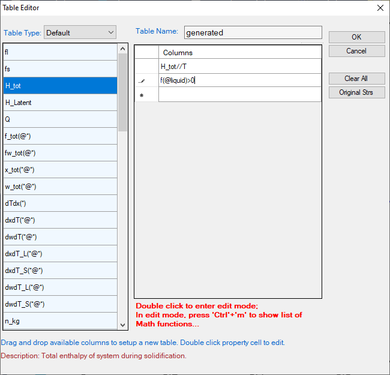Pick the dTdx(*) list entry

(x=60, y=203)
